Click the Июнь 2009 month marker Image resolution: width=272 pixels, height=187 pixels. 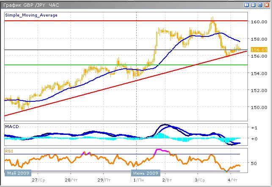pyautogui.click(x=146, y=173)
